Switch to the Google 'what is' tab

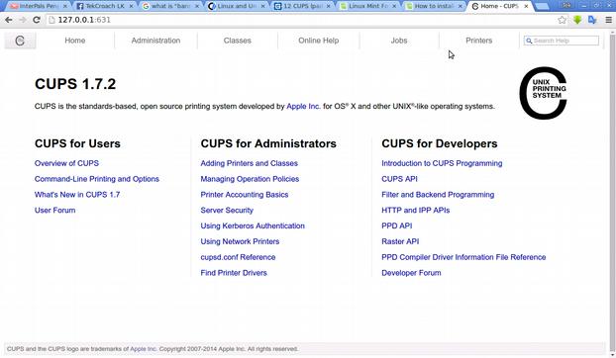(x=170, y=6)
